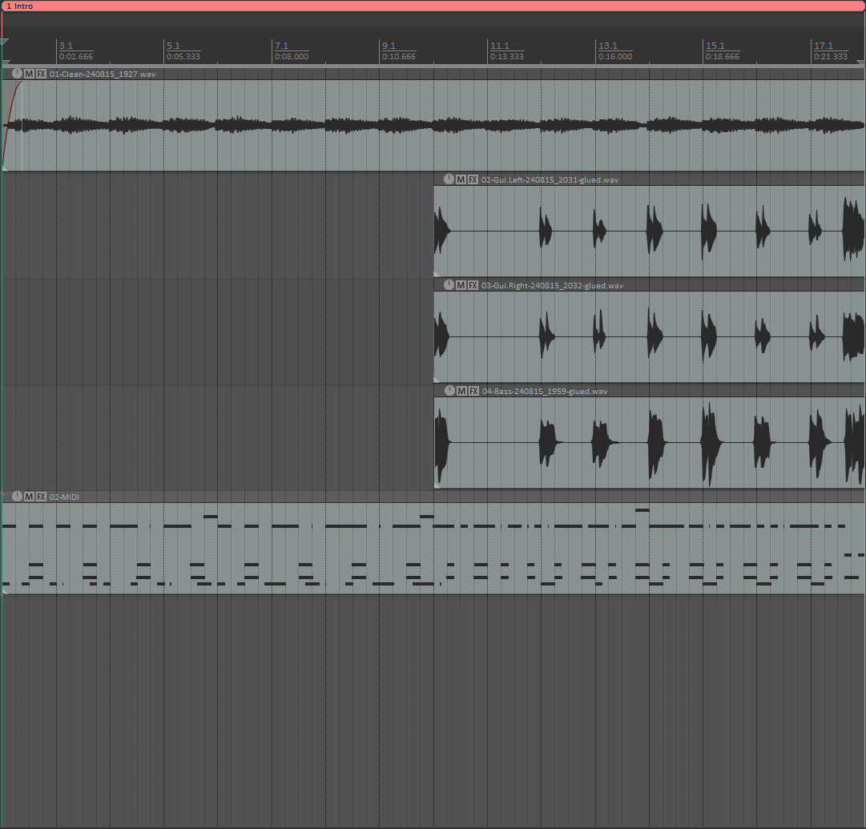
Task: Mute the 03-Gui.Right item
Action: pyautogui.click(x=461, y=285)
